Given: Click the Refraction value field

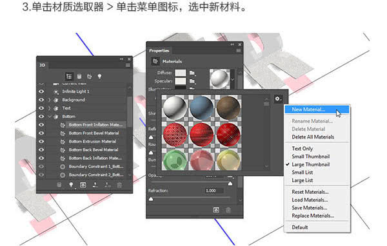Looking at the screenshot, I should tap(213, 191).
